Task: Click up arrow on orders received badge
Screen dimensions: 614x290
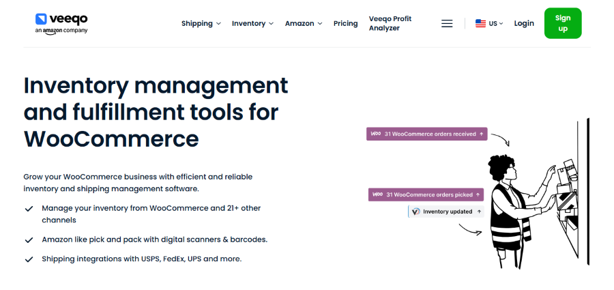Action: [x=481, y=134]
